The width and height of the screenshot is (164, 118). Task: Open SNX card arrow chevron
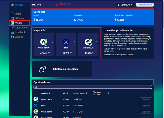tap(75, 42)
